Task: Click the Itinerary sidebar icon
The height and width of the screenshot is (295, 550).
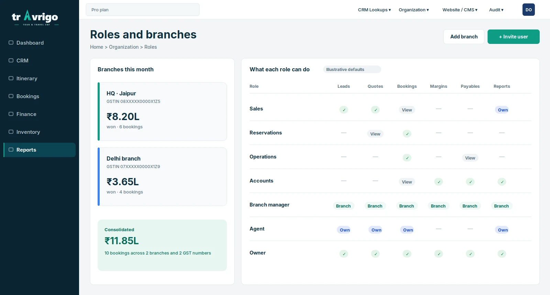Action: (11, 78)
